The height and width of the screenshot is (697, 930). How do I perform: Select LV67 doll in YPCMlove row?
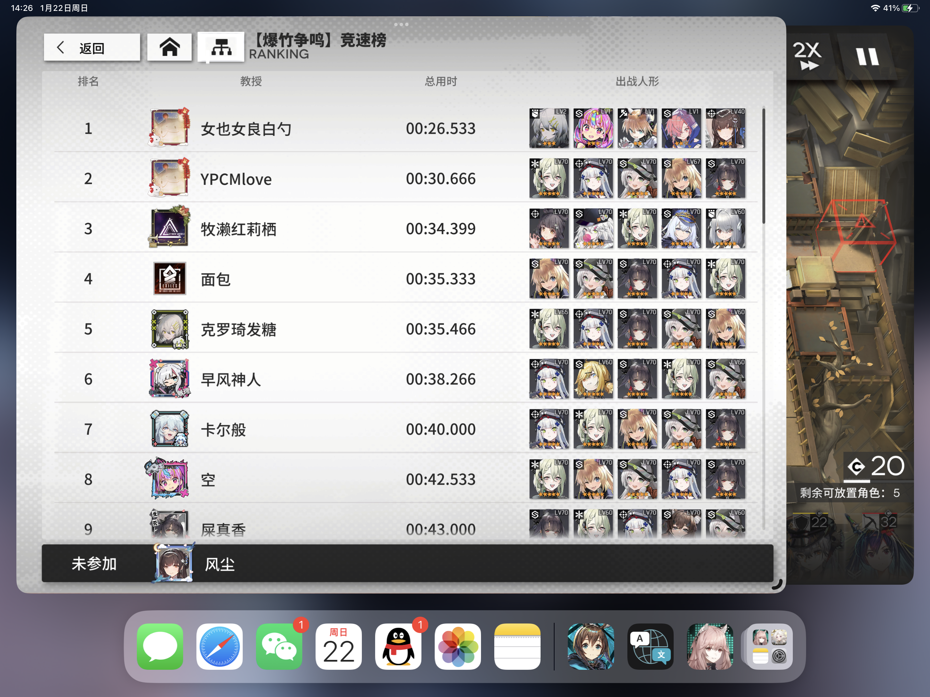[681, 178]
